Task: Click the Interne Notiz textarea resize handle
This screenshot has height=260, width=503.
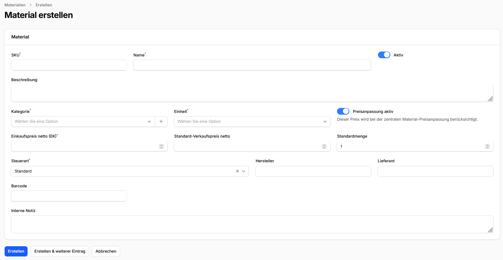Action: (490, 230)
